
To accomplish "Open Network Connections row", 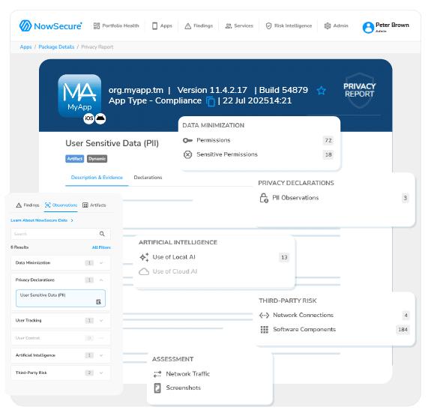I will tap(334, 316).
